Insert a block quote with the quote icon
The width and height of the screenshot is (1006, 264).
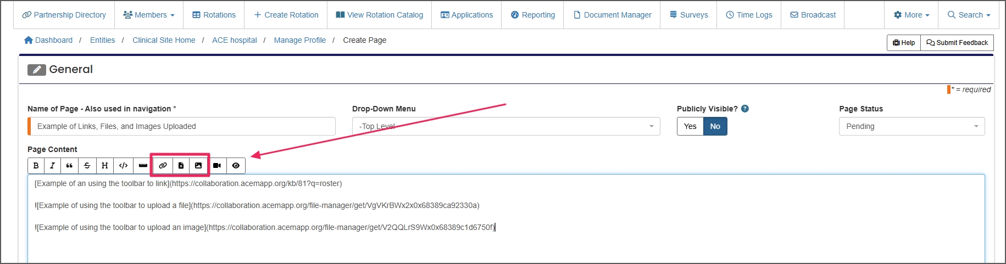click(69, 166)
